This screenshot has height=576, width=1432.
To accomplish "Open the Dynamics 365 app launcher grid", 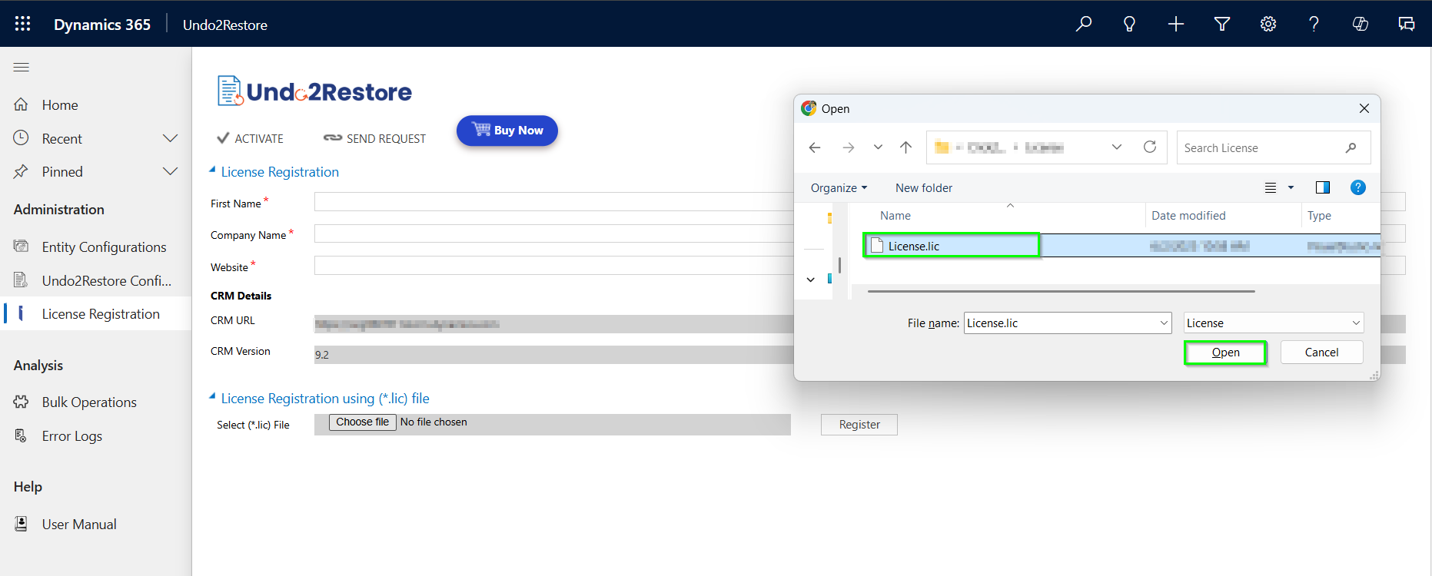I will coord(22,24).
